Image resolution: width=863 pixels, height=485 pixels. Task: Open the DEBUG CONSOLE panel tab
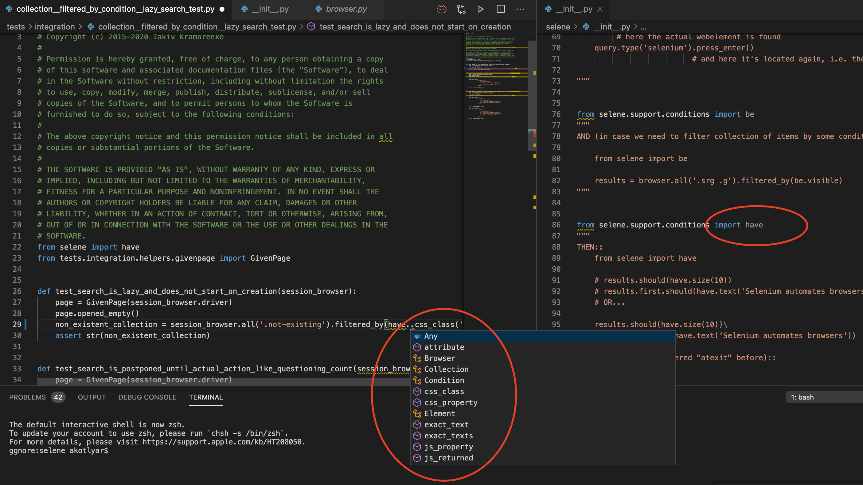[x=147, y=397]
